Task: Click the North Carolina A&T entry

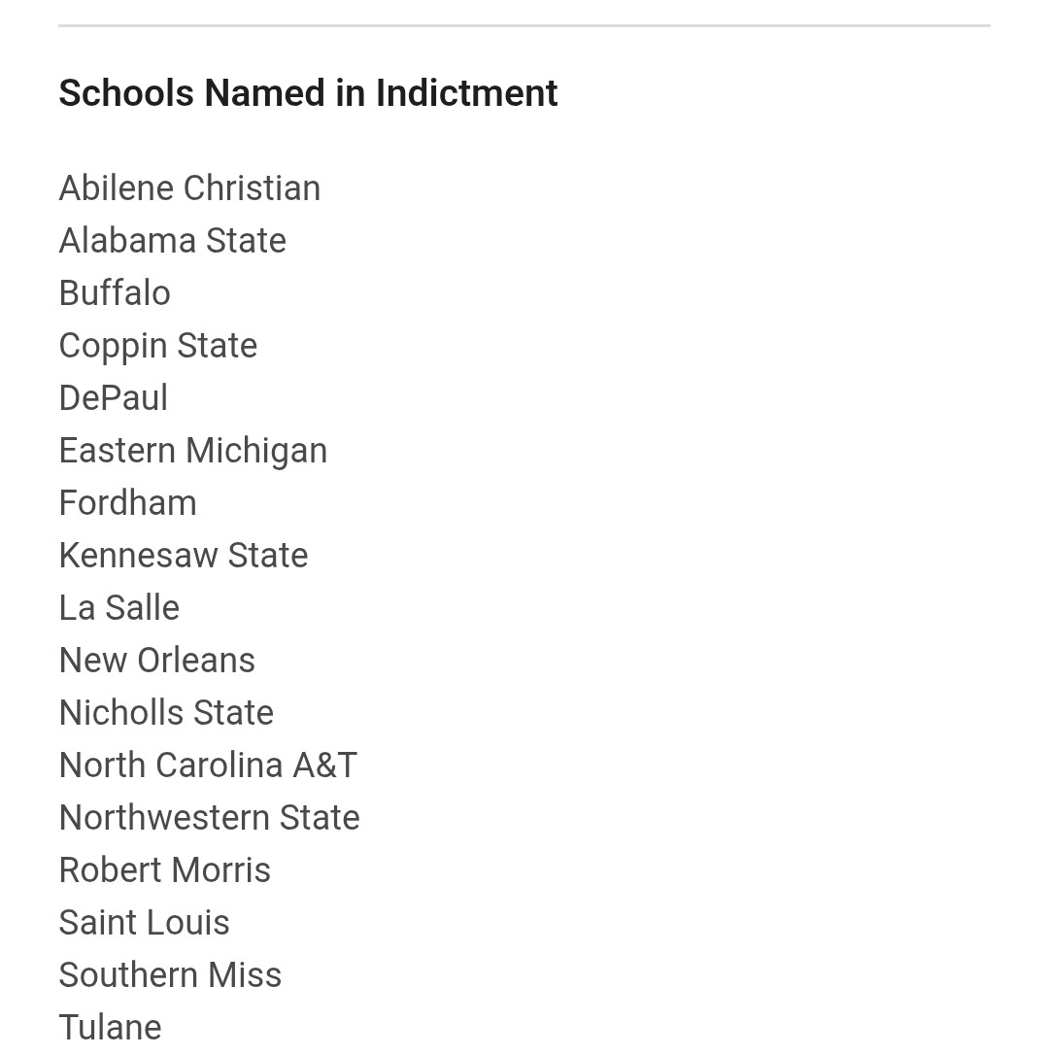Action: pos(208,766)
